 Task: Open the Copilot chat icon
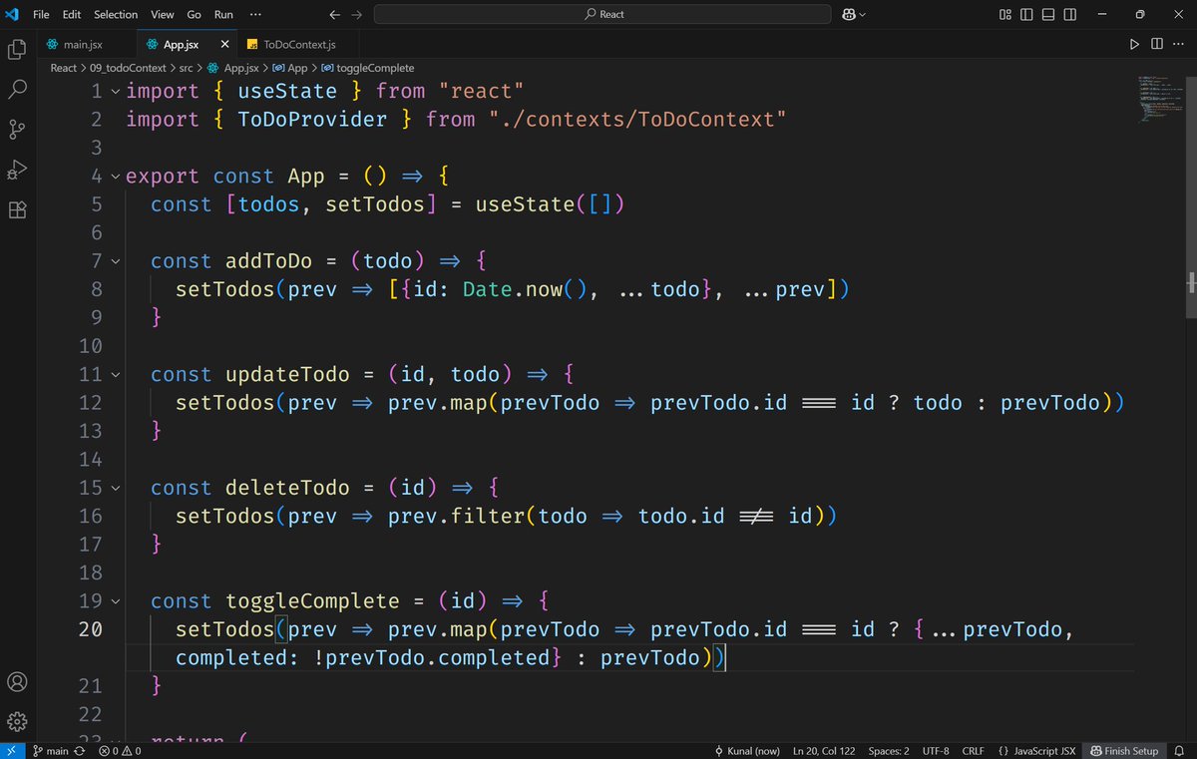849,15
